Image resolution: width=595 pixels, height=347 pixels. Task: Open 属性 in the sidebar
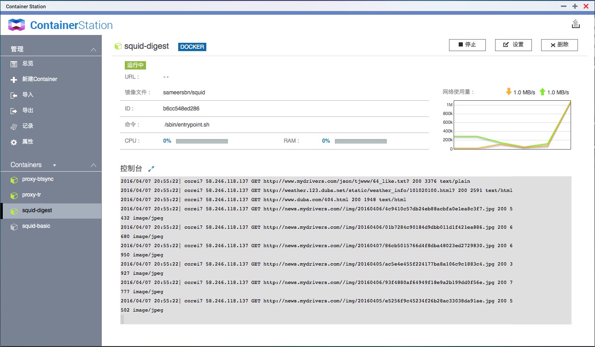point(51,142)
